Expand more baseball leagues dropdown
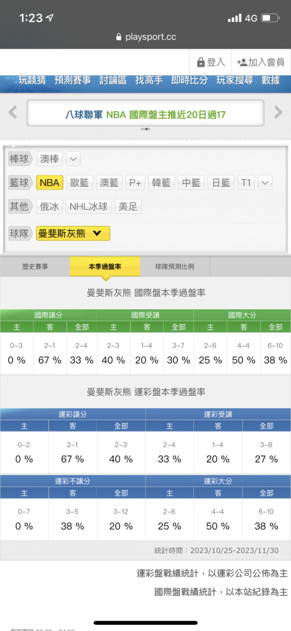This screenshot has height=631, width=291. click(x=73, y=159)
